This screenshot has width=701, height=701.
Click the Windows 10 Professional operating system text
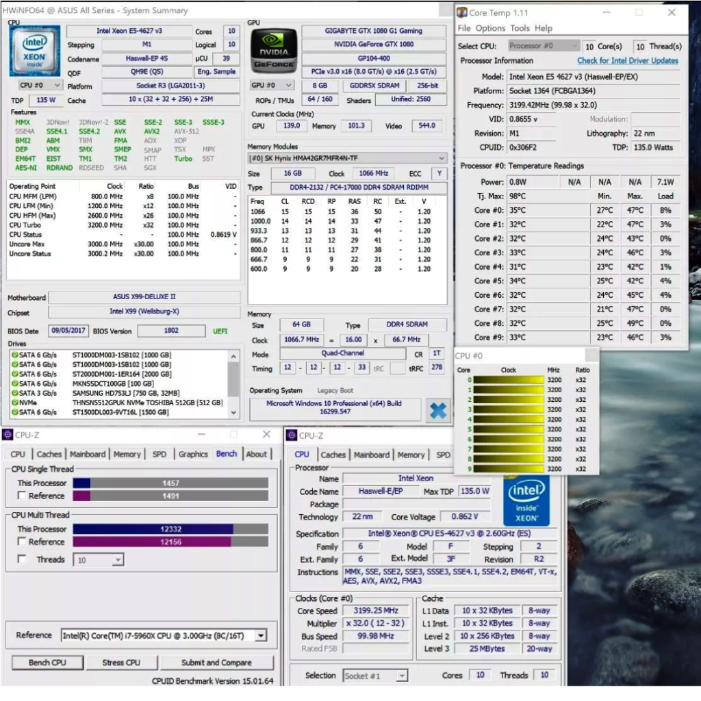tap(335, 407)
